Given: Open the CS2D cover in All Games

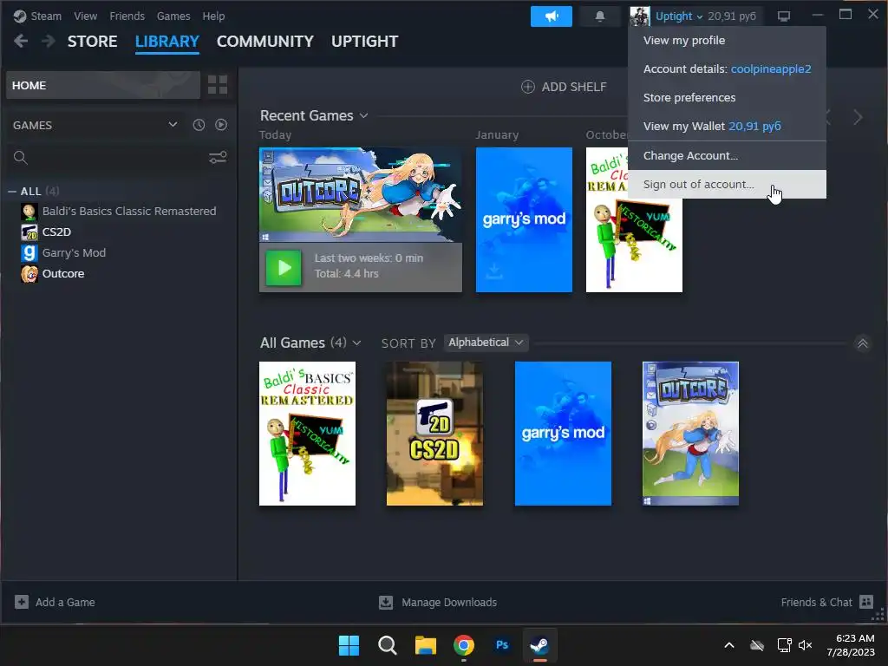Looking at the screenshot, I should pyautogui.click(x=434, y=434).
